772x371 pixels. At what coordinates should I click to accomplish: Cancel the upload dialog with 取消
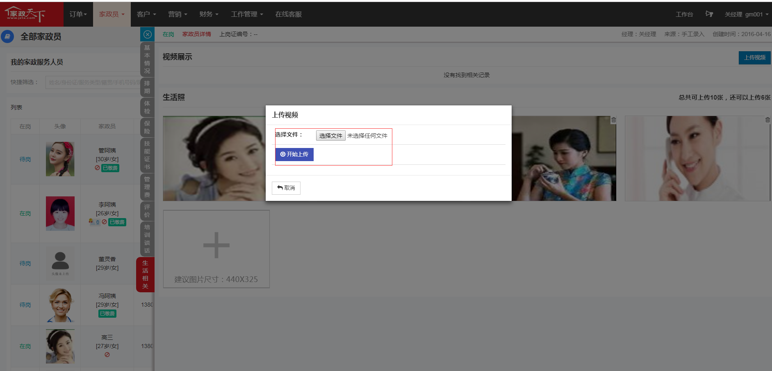click(x=286, y=188)
